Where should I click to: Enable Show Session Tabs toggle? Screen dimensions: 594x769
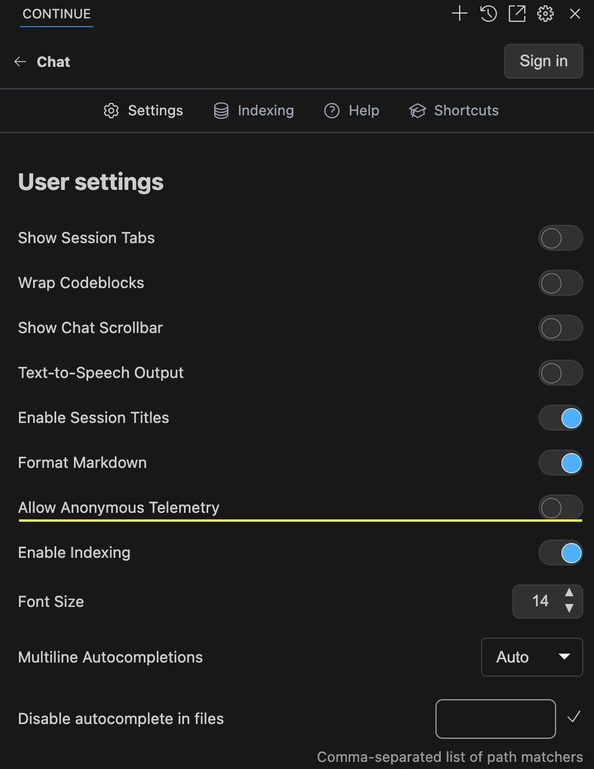[x=561, y=238]
